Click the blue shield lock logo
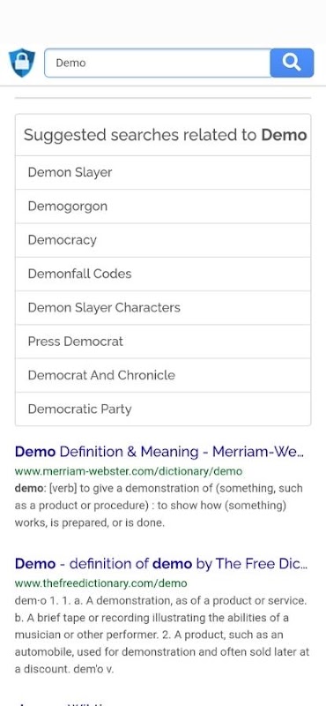The image size is (326, 706). (x=21, y=63)
